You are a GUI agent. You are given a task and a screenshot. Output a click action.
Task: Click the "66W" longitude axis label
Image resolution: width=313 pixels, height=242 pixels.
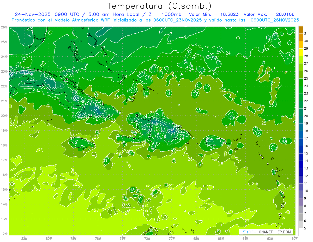[x=221, y=239]
